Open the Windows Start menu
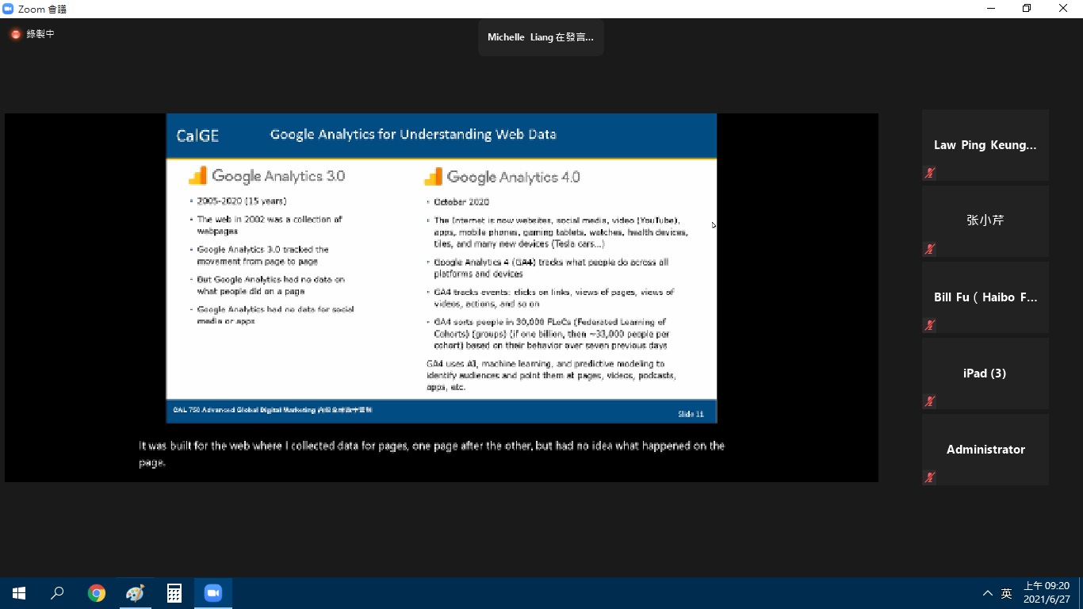 19,593
